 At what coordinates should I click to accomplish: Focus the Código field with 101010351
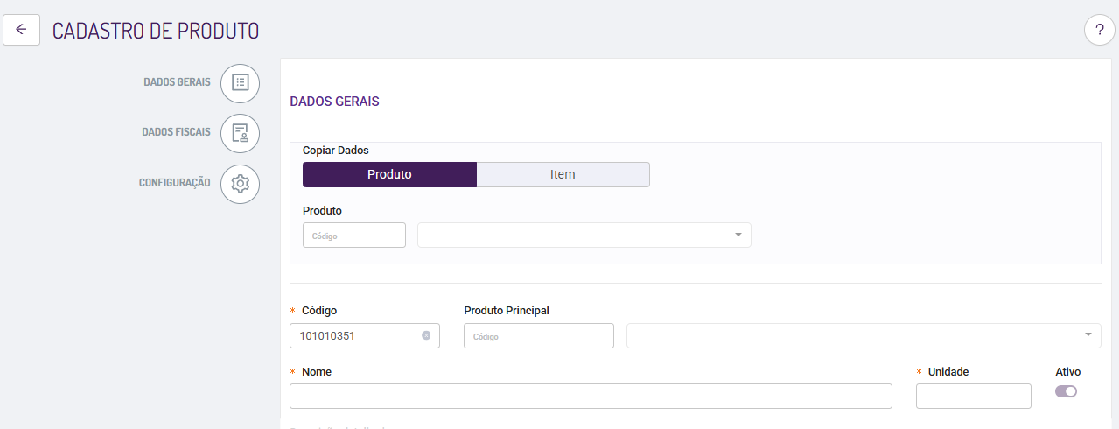coord(364,336)
